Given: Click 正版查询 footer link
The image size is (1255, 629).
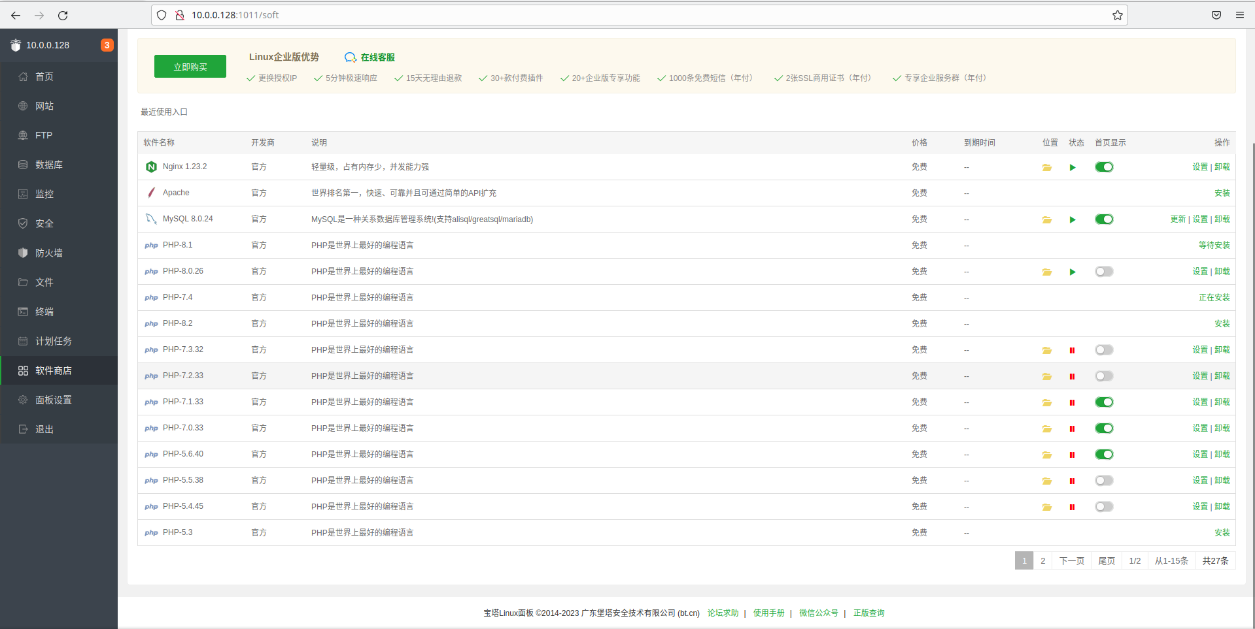Looking at the screenshot, I should [x=868, y=613].
